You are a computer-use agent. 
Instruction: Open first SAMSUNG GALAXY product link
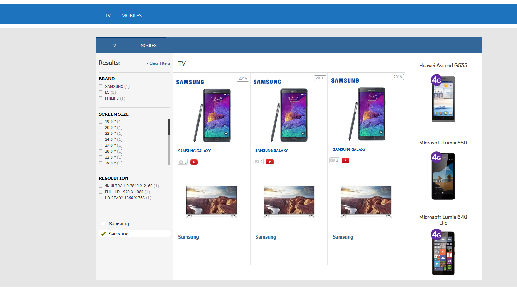(x=194, y=151)
